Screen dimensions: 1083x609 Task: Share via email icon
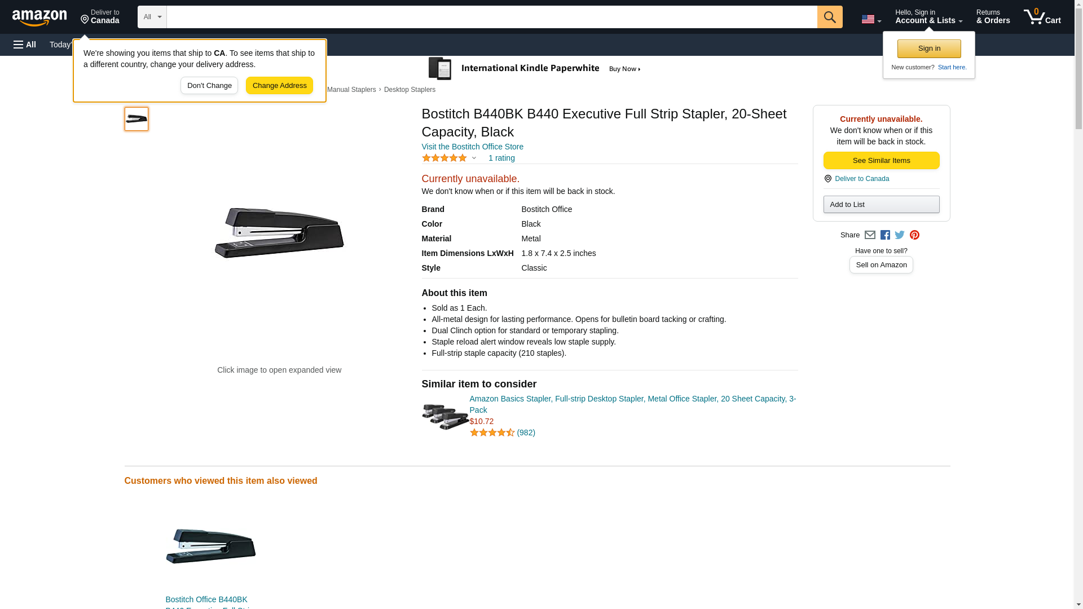pos(870,235)
